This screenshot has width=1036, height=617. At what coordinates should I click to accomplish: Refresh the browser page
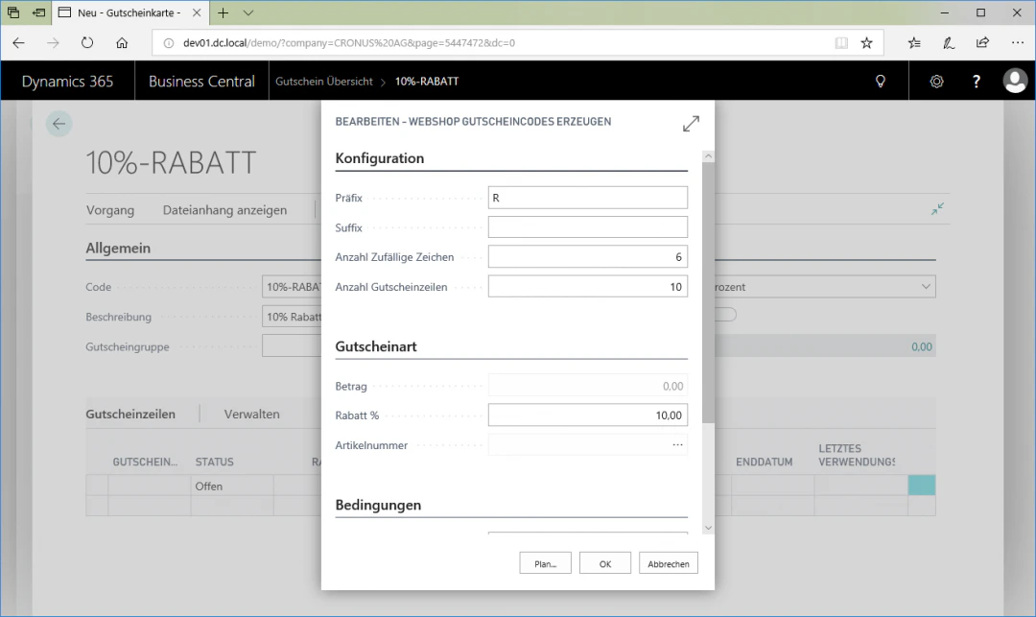pos(87,43)
